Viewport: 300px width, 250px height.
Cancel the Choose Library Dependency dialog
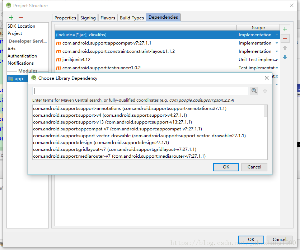(x=254, y=167)
